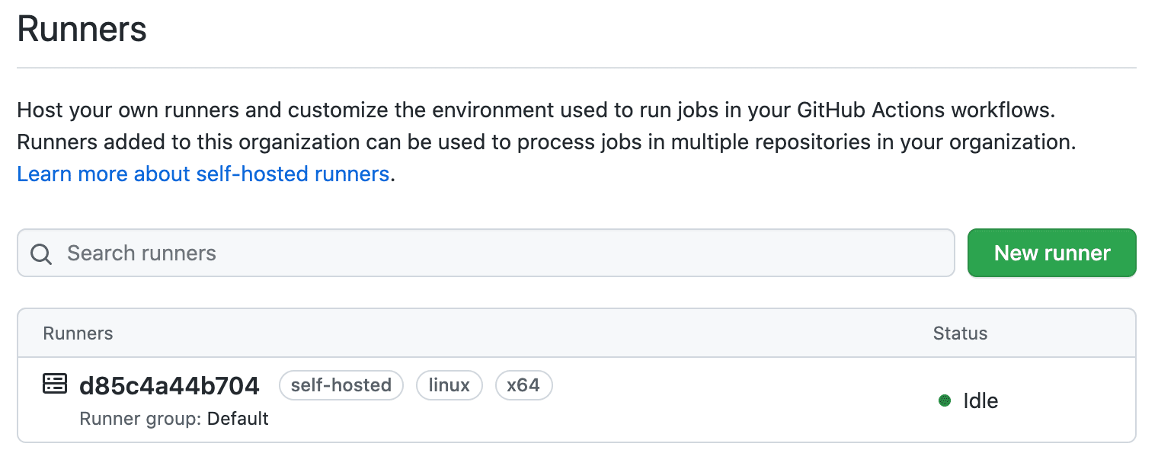
Task: Select the linux label tag
Action: click(449, 385)
